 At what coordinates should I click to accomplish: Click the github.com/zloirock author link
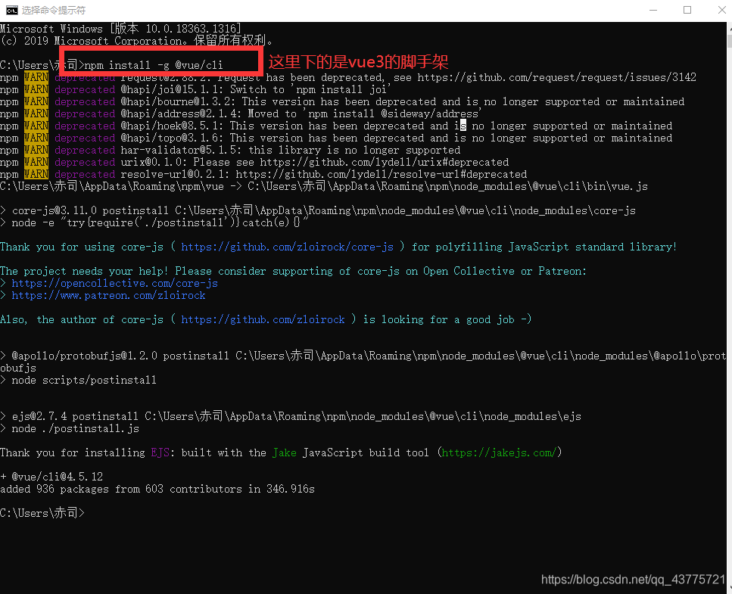click(x=263, y=319)
